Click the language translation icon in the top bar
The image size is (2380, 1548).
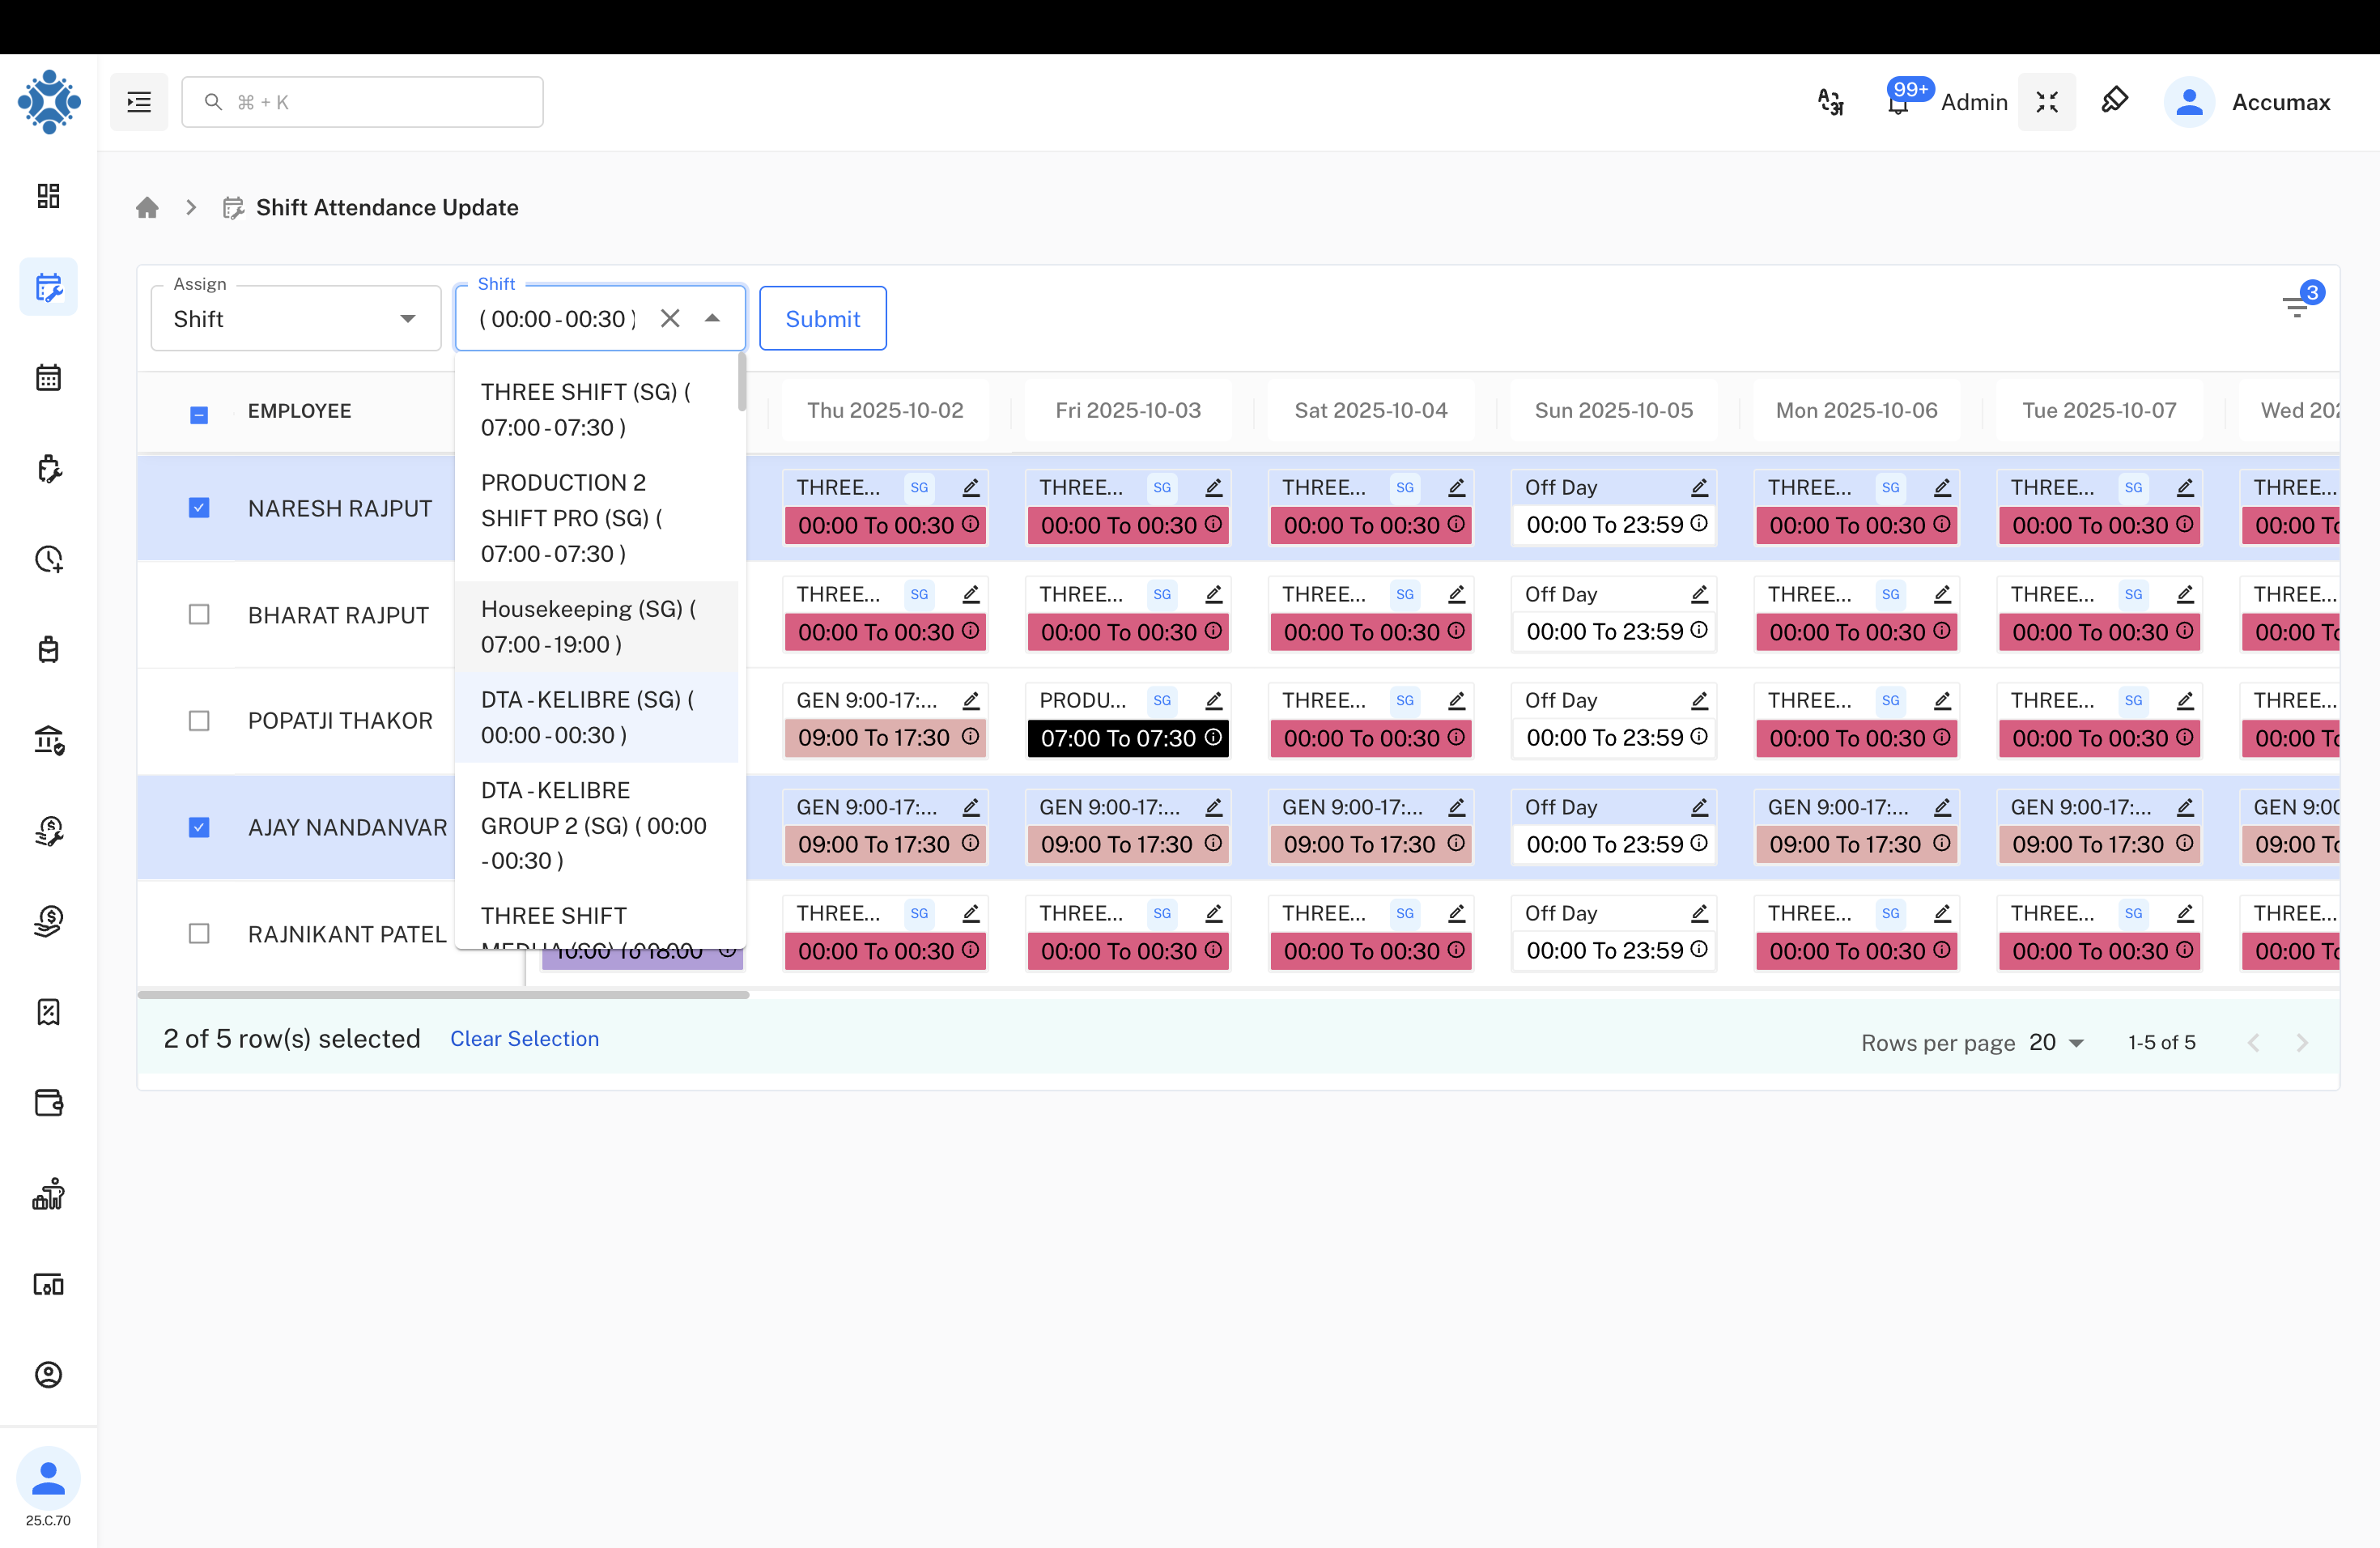click(1830, 101)
